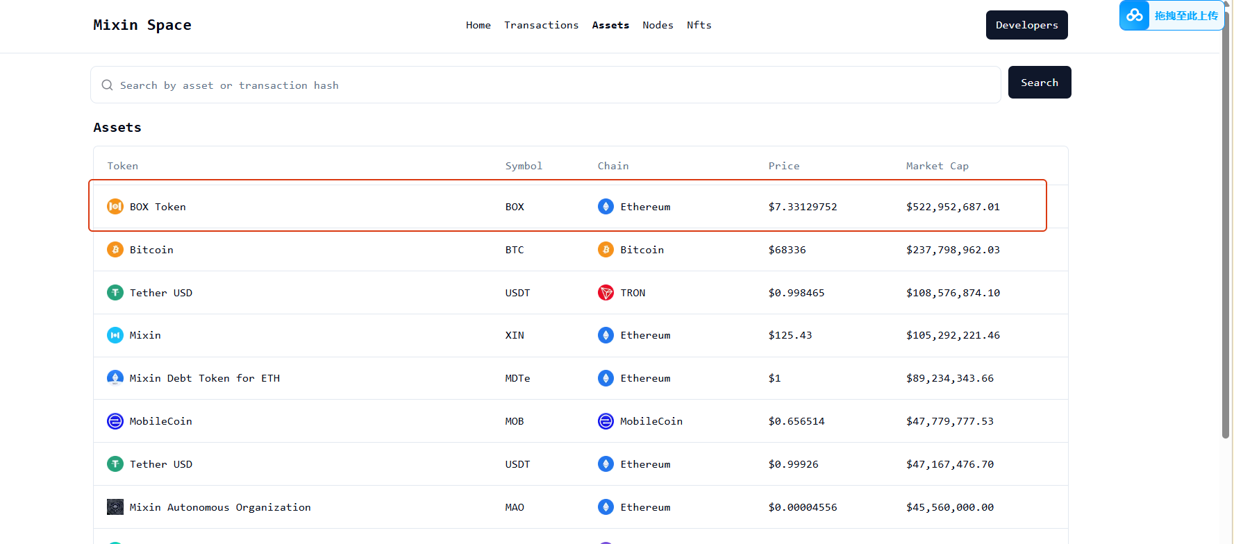Click market cap $108,576,874.10
1234x544 pixels.
click(953, 293)
